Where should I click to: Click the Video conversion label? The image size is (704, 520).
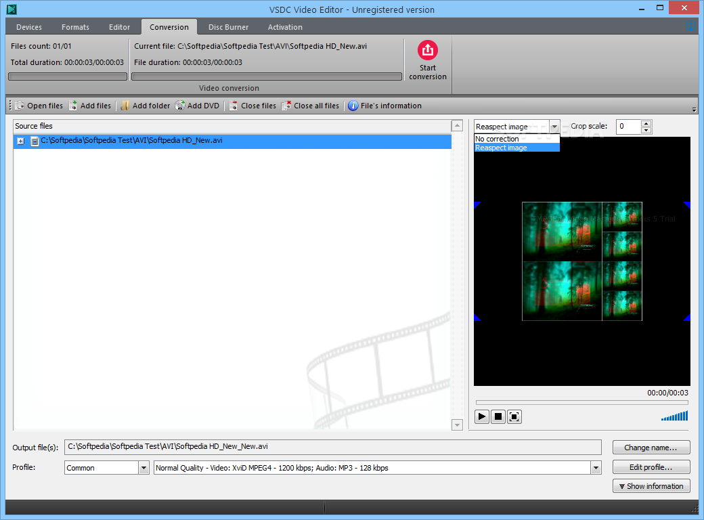click(x=229, y=88)
